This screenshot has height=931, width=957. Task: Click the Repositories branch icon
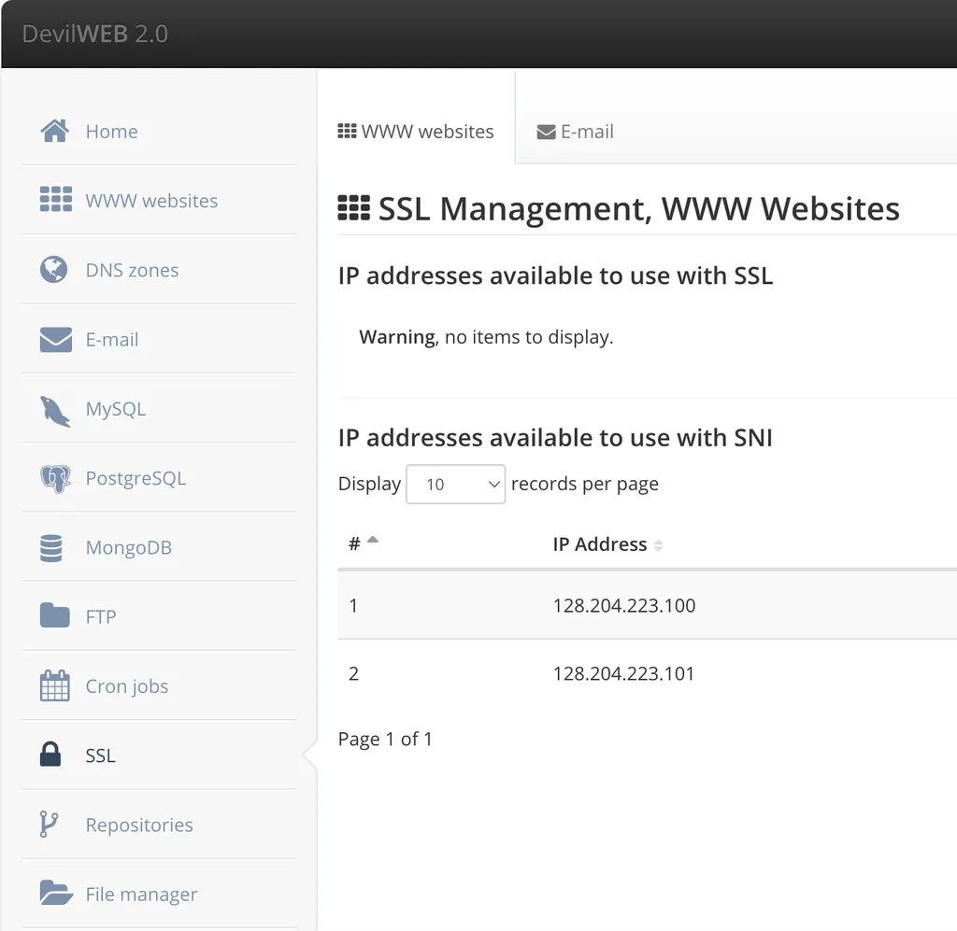(50, 825)
